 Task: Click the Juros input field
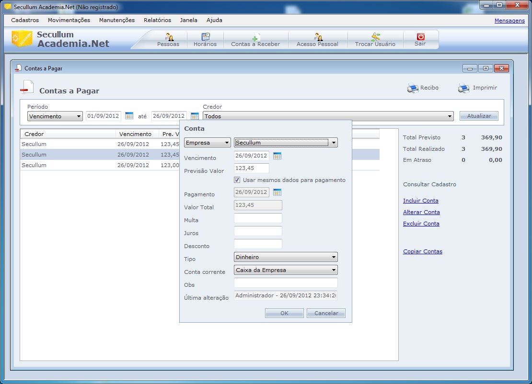coord(258,231)
